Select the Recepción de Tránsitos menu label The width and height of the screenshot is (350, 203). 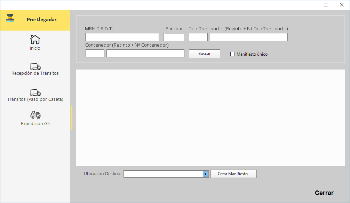point(35,73)
